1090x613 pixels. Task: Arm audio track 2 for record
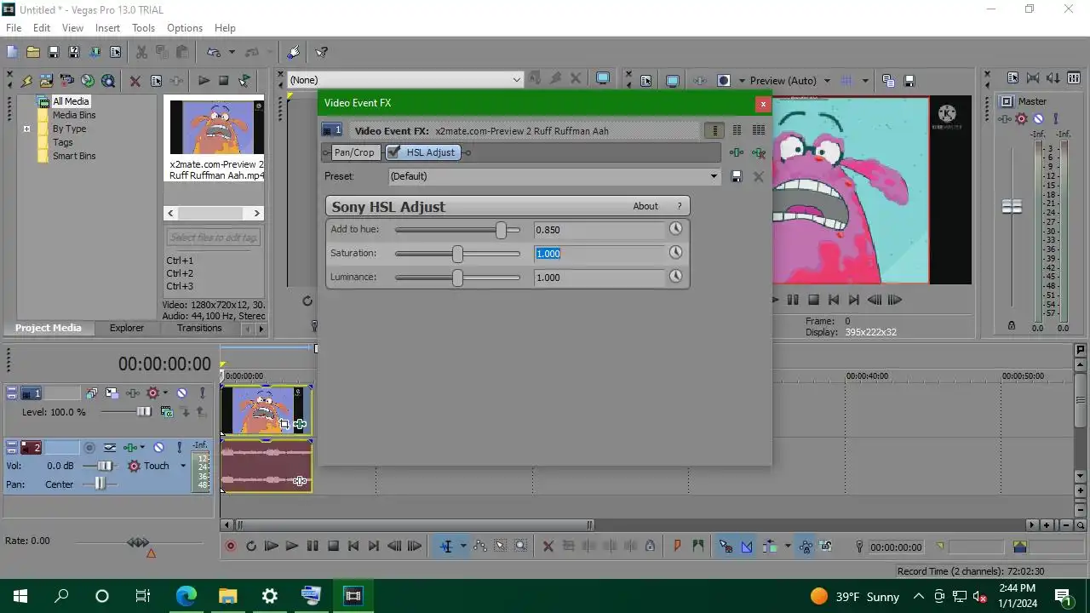(x=89, y=447)
